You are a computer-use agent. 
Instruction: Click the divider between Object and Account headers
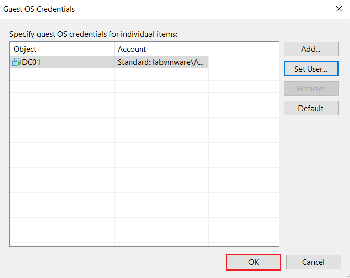[115, 49]
